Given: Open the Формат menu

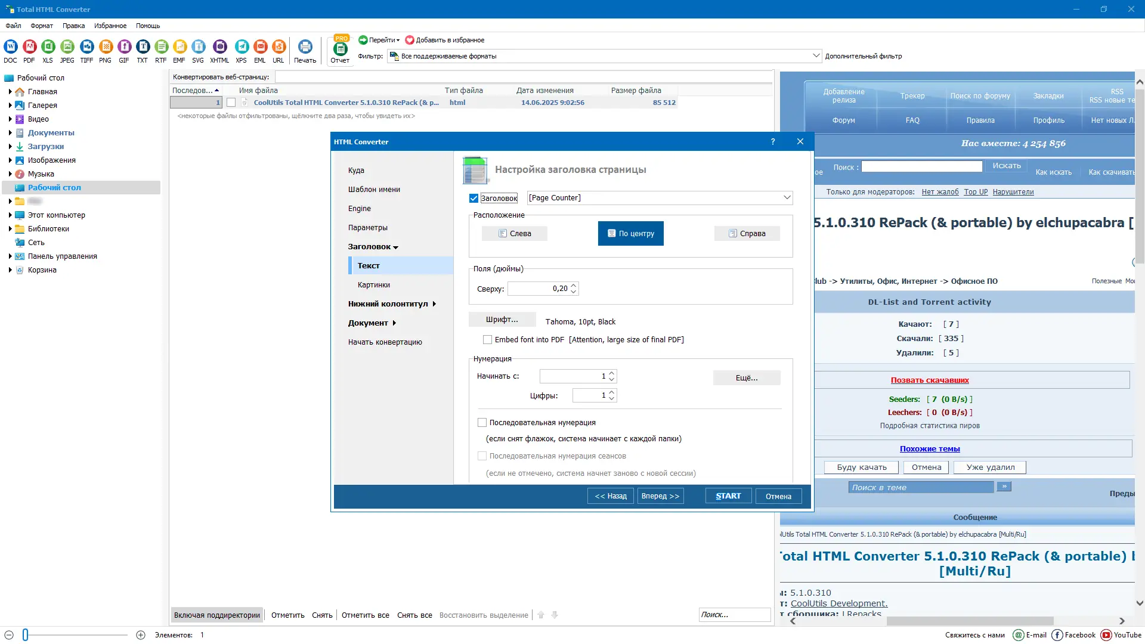Looking at the screenshot, I should 42,26.
